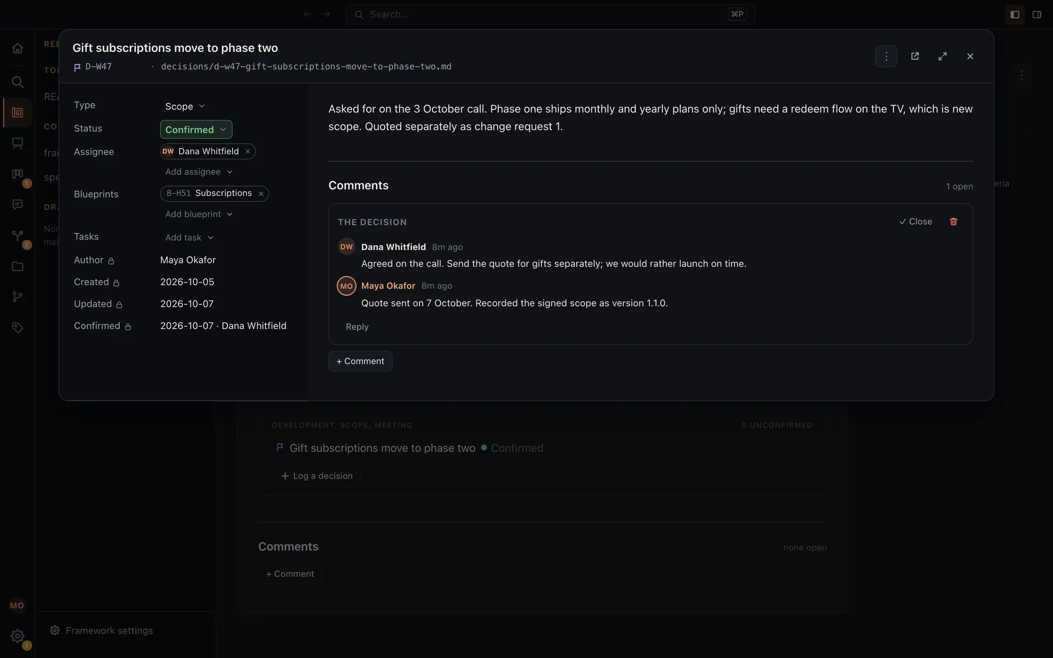Screen dimensions: 1053x658
Task: Close the decision dialog with X
Action: tap(970, 56)
